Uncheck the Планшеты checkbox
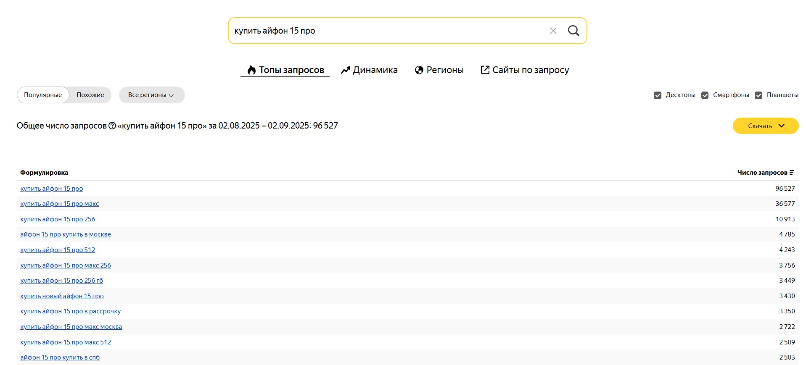This screenshot has height=365, width=806. tap(758, 95)
